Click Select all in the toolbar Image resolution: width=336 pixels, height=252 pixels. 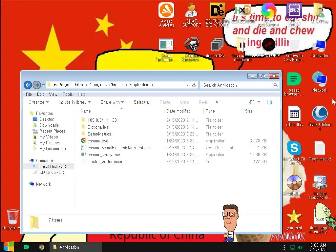point(142,102)
